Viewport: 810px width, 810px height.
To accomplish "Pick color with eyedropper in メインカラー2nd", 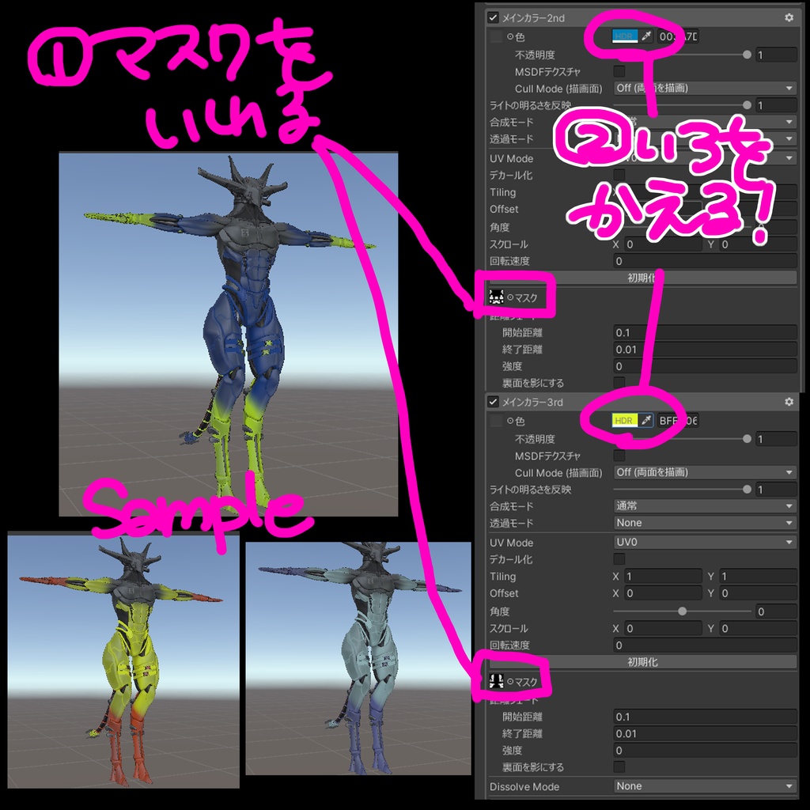I will pos(645,36).
